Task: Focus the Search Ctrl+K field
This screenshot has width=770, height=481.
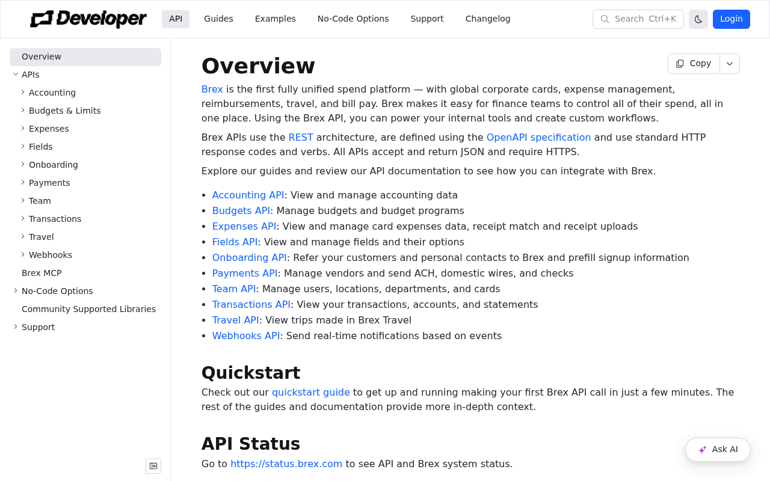Action: pos(638,19)
